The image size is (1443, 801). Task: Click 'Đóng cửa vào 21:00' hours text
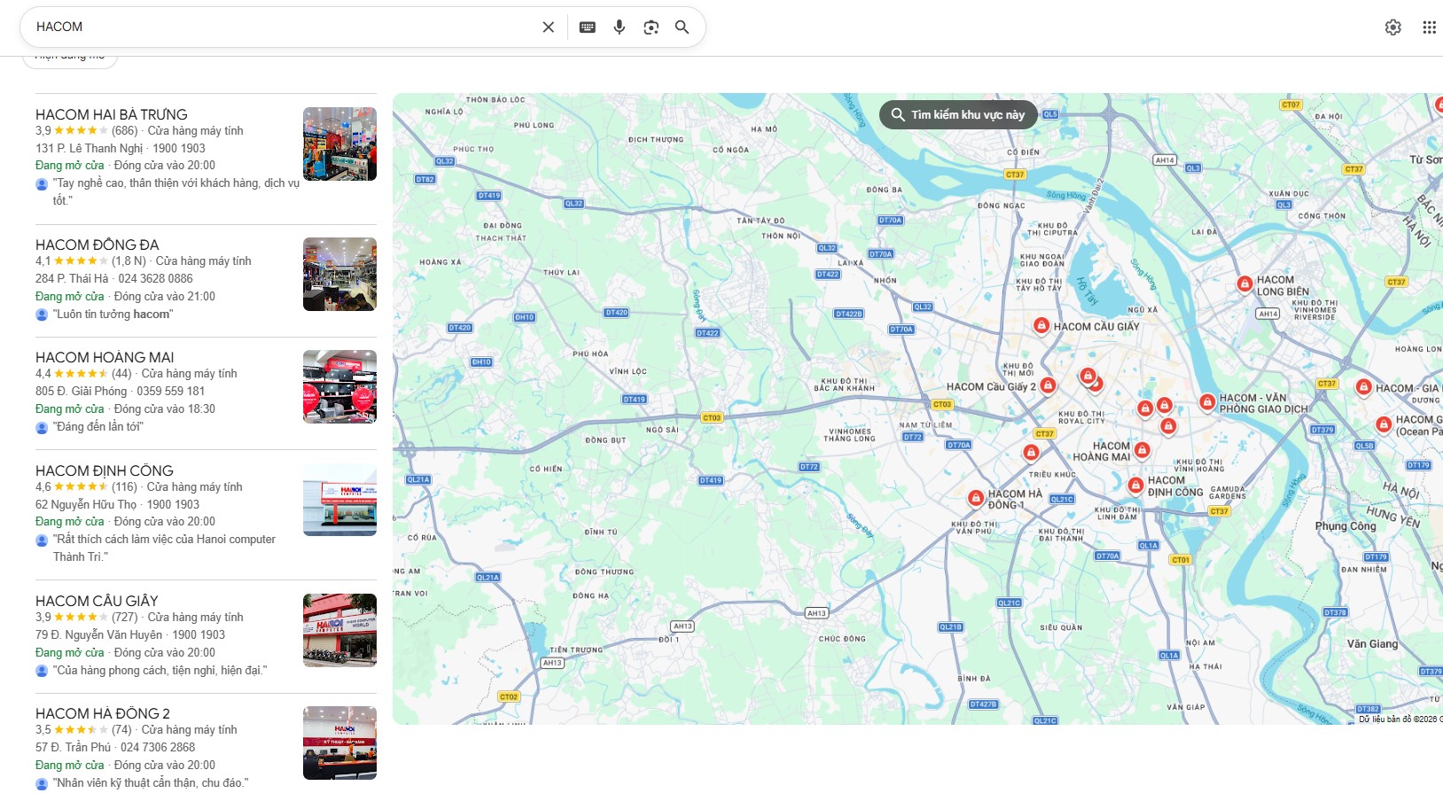coord(165,296)
